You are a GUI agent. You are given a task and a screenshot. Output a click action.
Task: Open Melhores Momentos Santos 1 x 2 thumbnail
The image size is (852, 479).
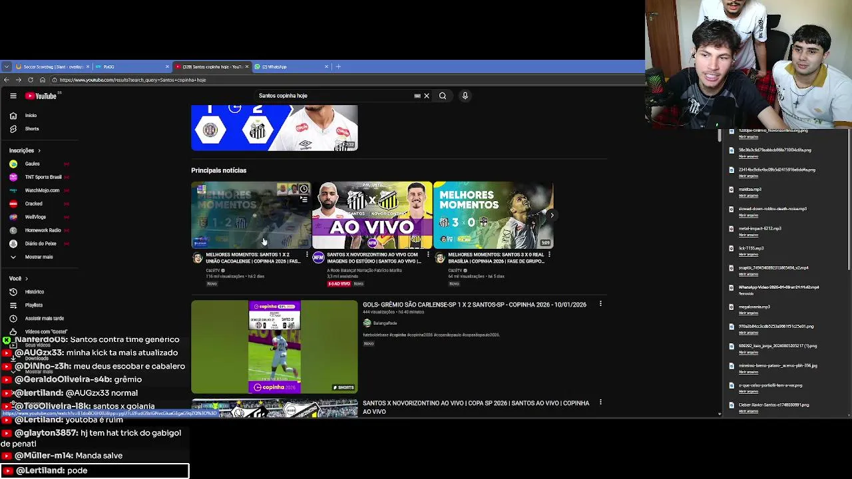(251, 215)
